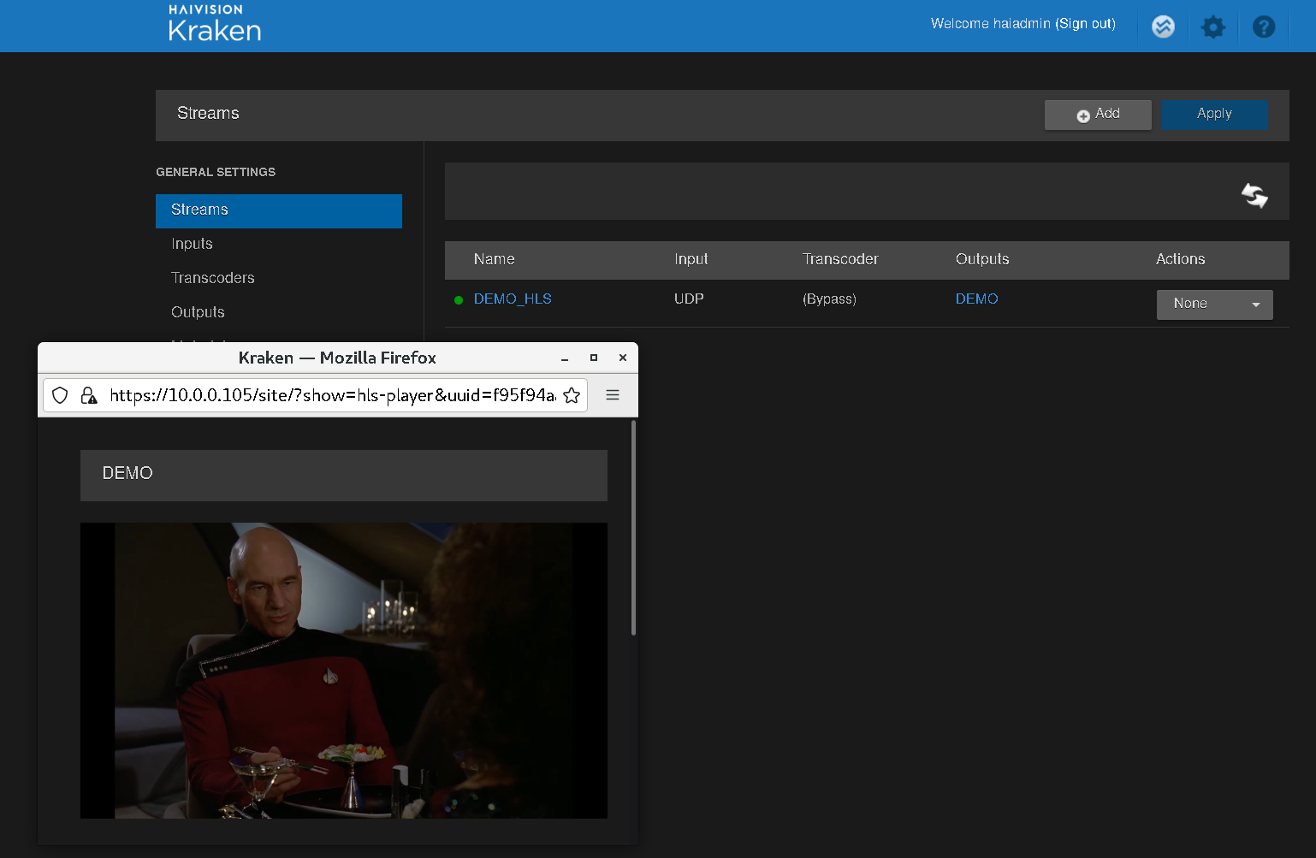Go to Inputs in the sidebar
1316x858 pixels.
[x=192, y=244]
